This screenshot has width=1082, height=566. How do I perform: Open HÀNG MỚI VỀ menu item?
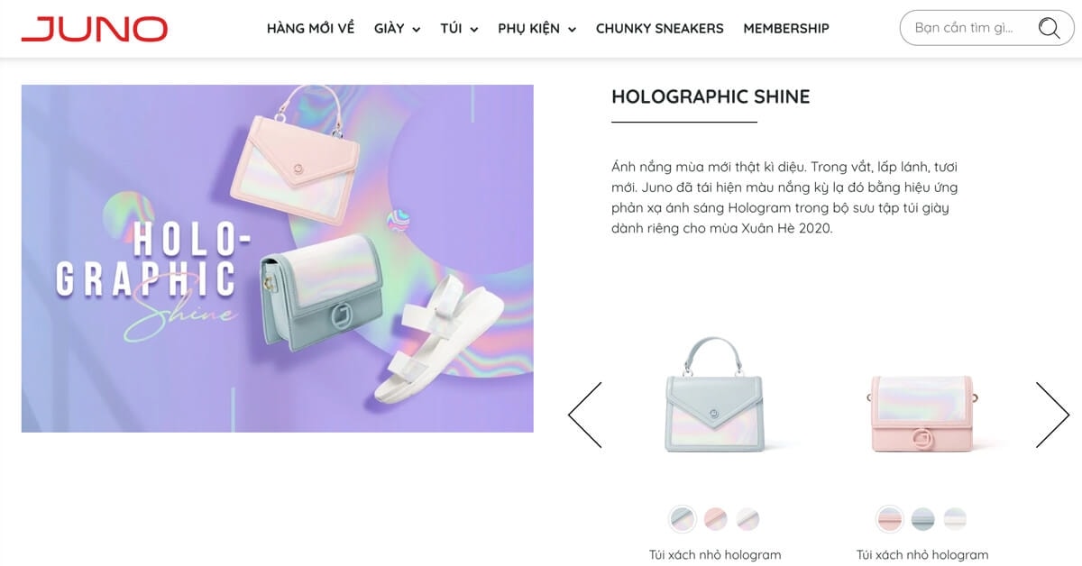[310, 29]
